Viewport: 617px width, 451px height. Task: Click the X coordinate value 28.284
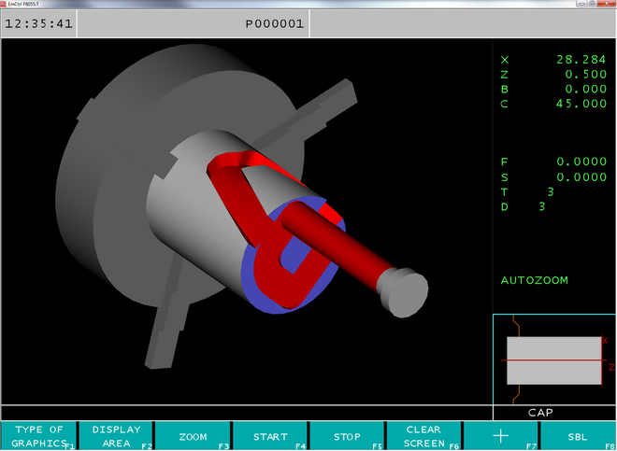tap(580, 59)
